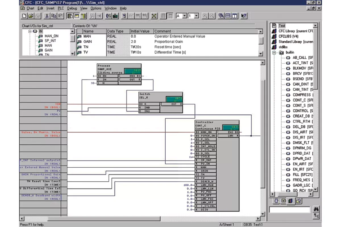Collapse the builtin library folder
Viewport: 341px width, 227px height.
(275, 52)
